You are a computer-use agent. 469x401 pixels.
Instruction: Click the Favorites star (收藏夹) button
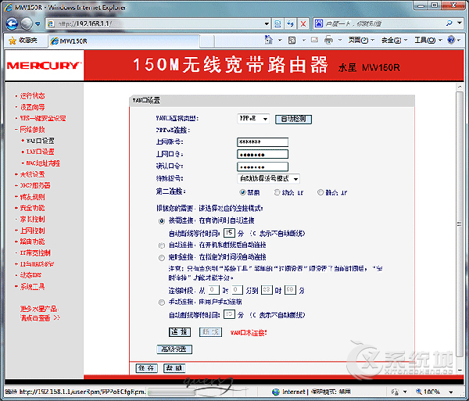[x=23, y=41]
